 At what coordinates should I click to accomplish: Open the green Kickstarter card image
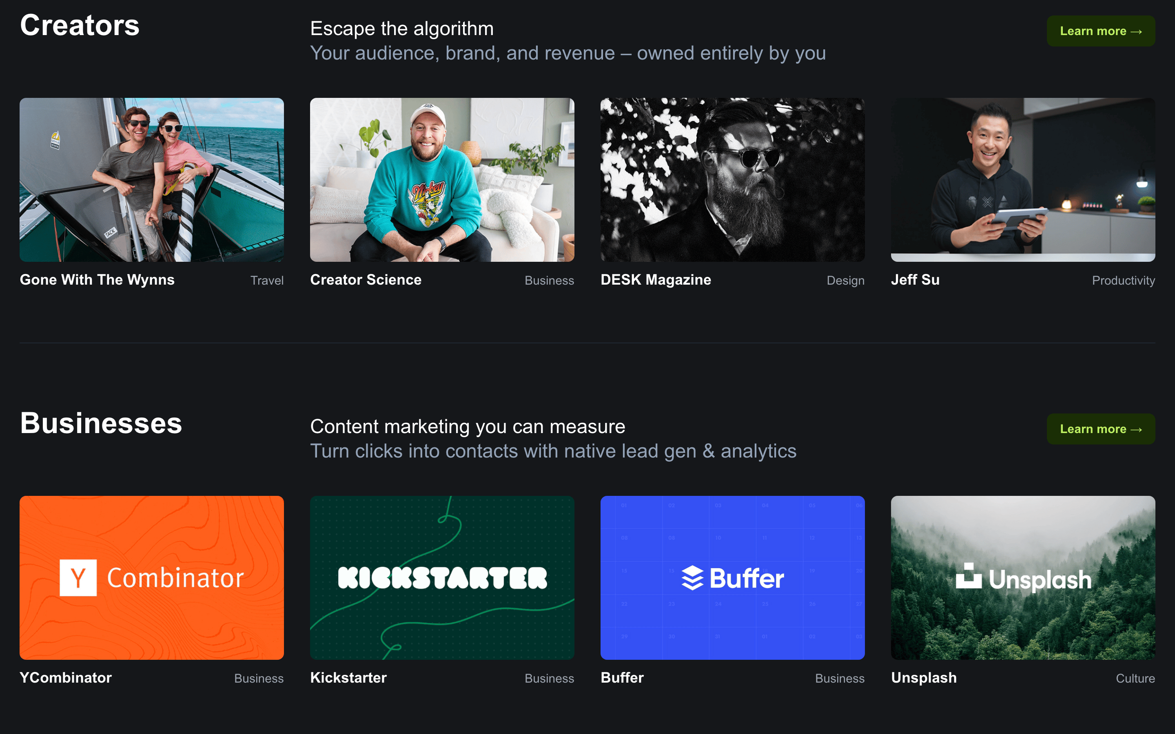pos(442,578)
